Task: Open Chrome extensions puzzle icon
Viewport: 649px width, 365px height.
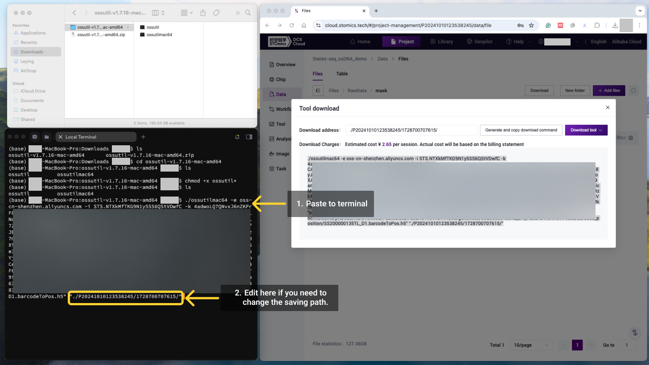Action: tap(597, 25)
